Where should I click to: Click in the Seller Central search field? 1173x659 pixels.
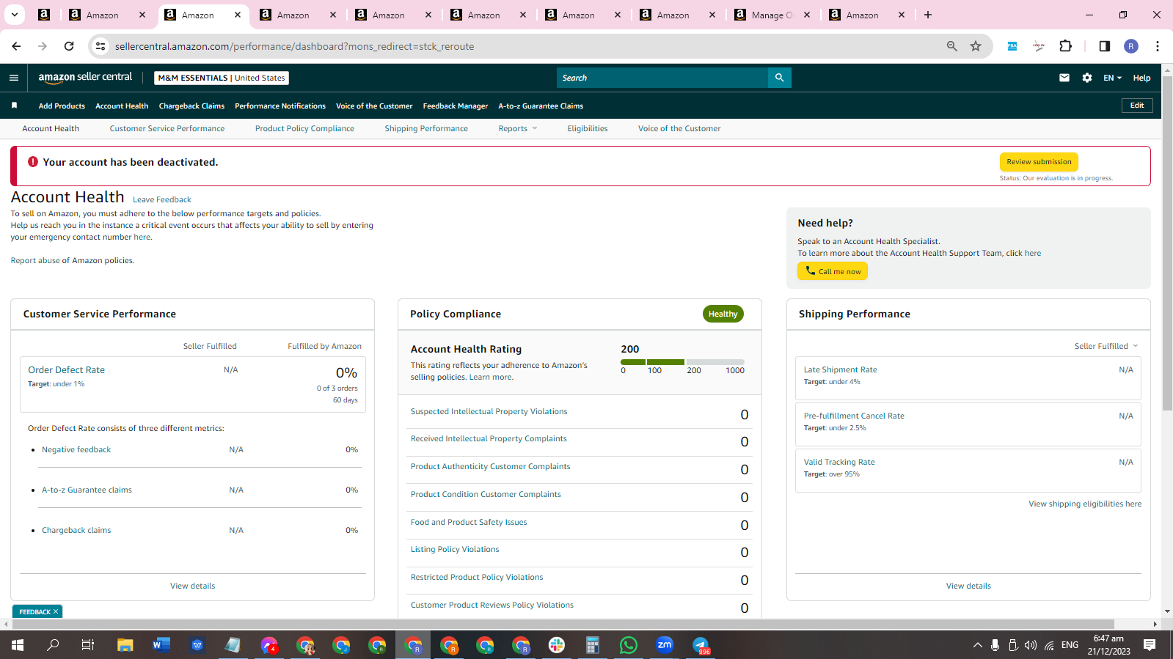tap(662, 78)
